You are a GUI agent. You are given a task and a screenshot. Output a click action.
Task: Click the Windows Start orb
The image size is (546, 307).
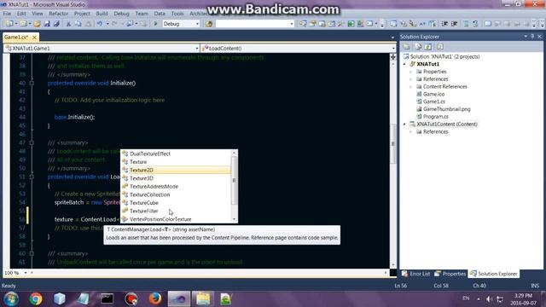pyautogui.click(x=11, y=299)
